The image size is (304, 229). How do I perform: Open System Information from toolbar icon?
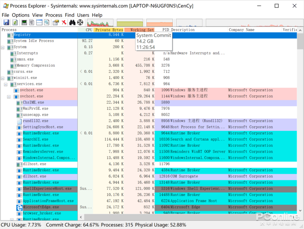24,23
